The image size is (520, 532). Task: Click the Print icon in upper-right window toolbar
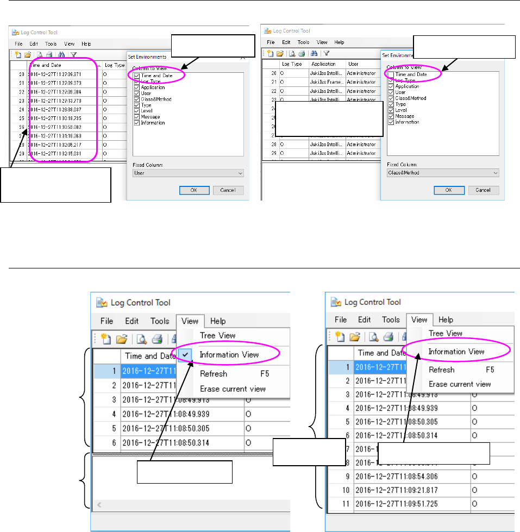point(302,53)
